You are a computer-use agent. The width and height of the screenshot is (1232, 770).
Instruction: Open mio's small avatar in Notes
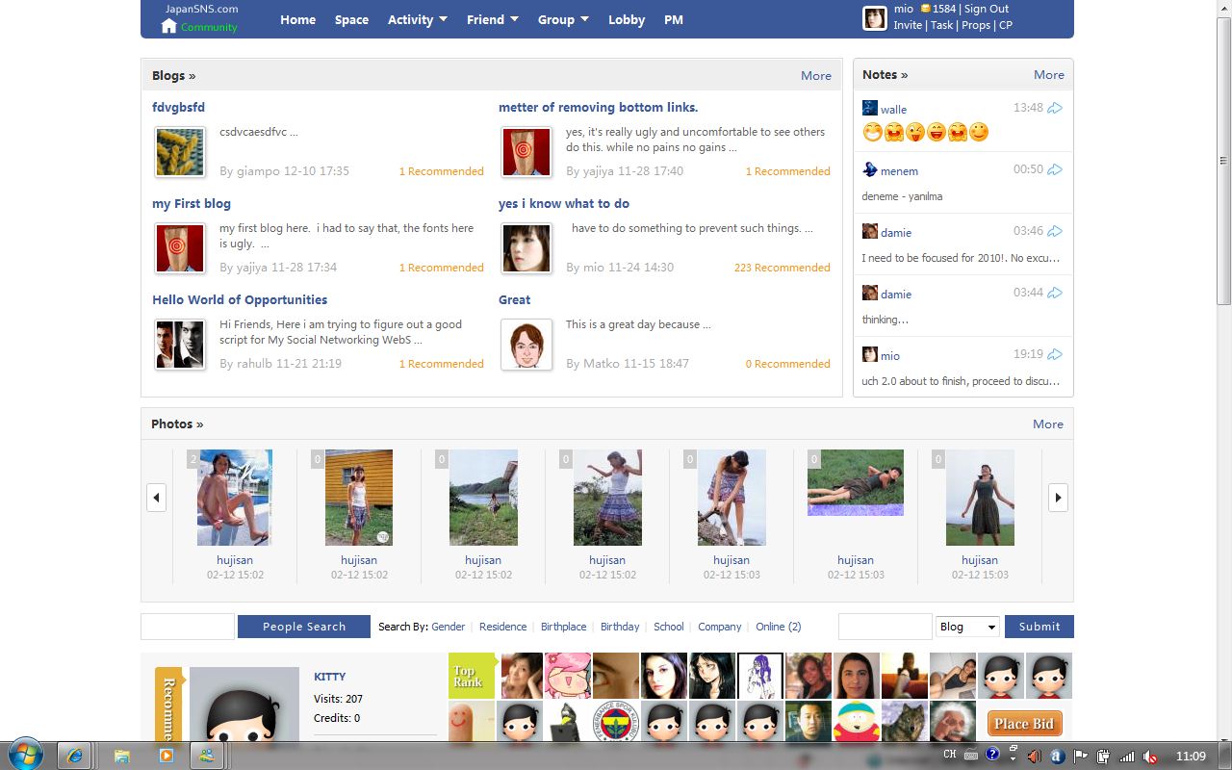[869, 354]
